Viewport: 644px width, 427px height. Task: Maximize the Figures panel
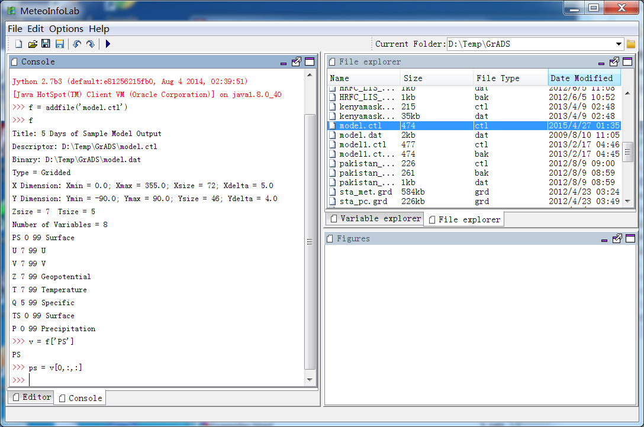point(630,239)
